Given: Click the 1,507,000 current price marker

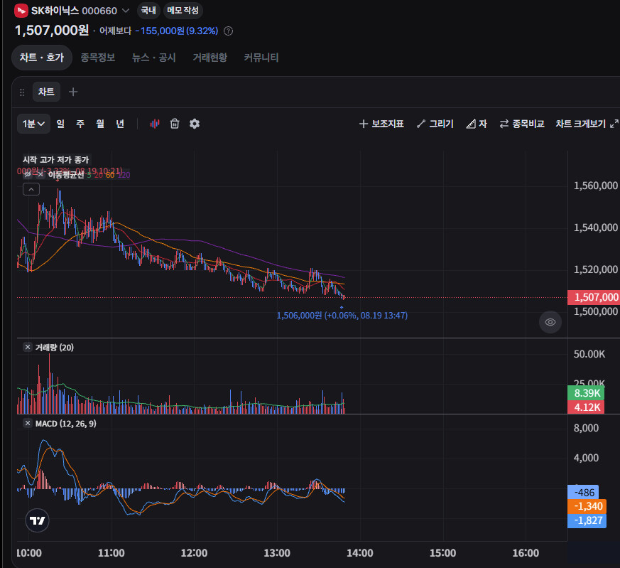Looking at the screenshot, I should [593, 297].
